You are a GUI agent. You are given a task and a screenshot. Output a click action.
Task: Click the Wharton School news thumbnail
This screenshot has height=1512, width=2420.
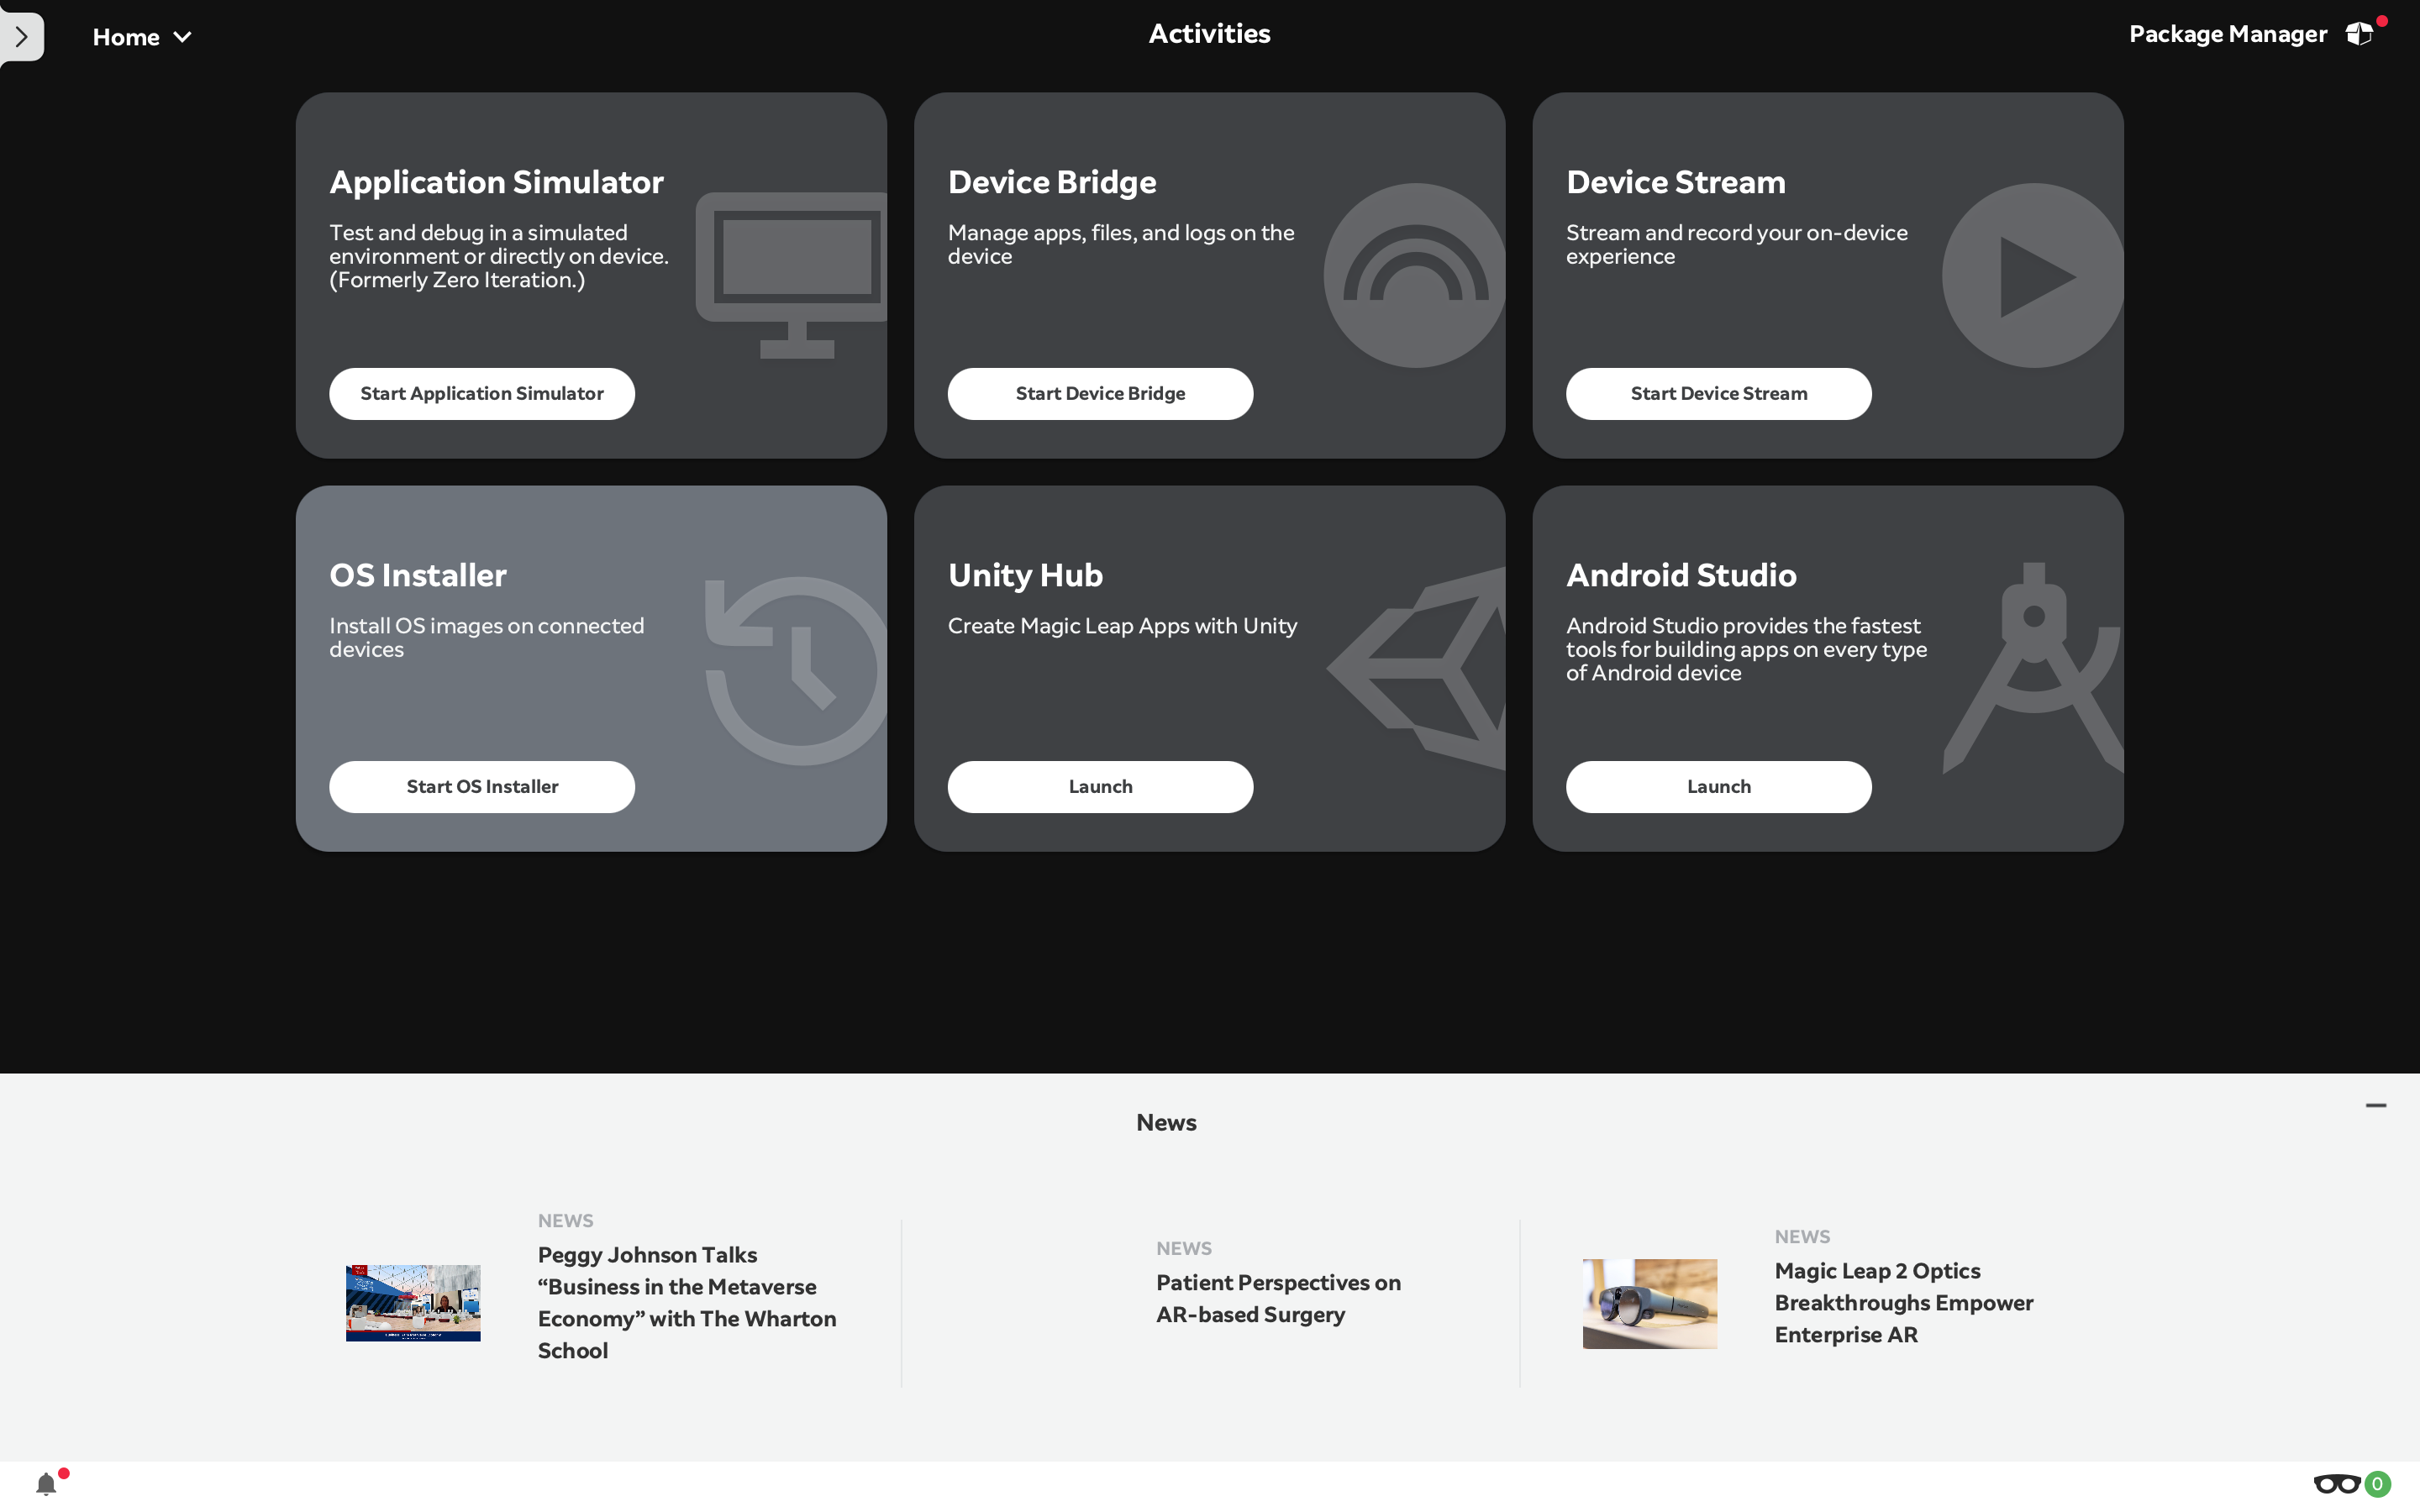413,1303
